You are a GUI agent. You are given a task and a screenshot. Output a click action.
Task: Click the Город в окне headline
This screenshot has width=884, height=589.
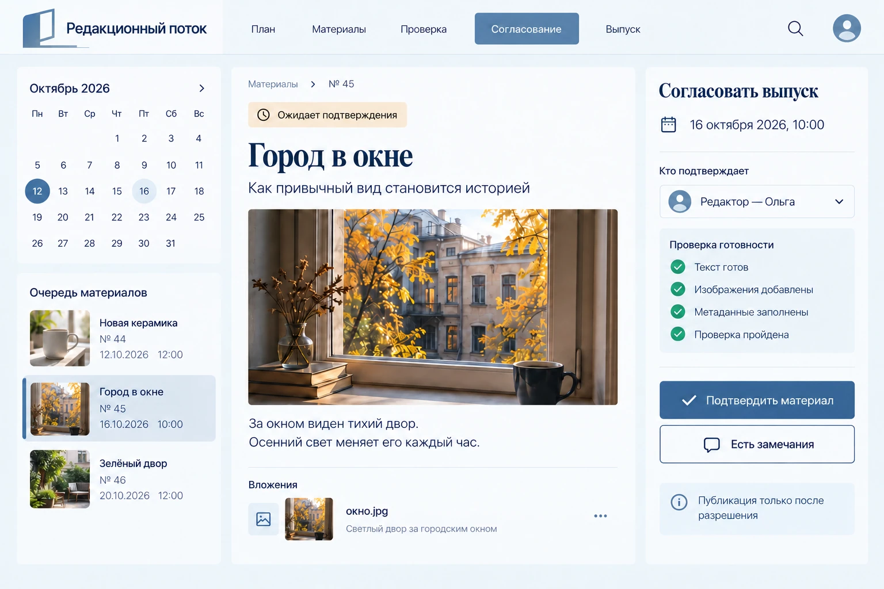[x=330, y=156]
